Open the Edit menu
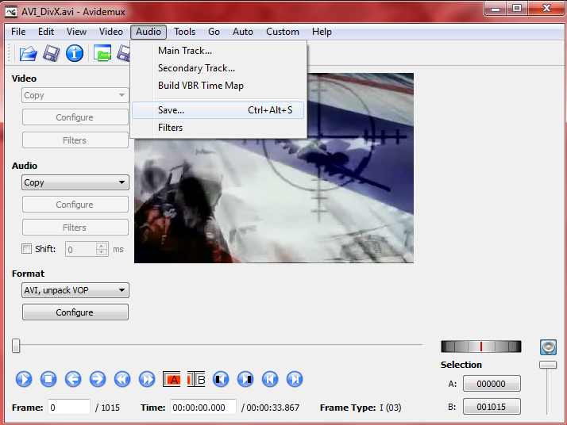The width and height of the screenshot is (567, 425). pos(46,32)
